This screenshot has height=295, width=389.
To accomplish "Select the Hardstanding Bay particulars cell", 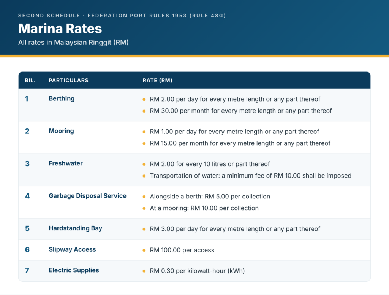I will click(76, 228).
